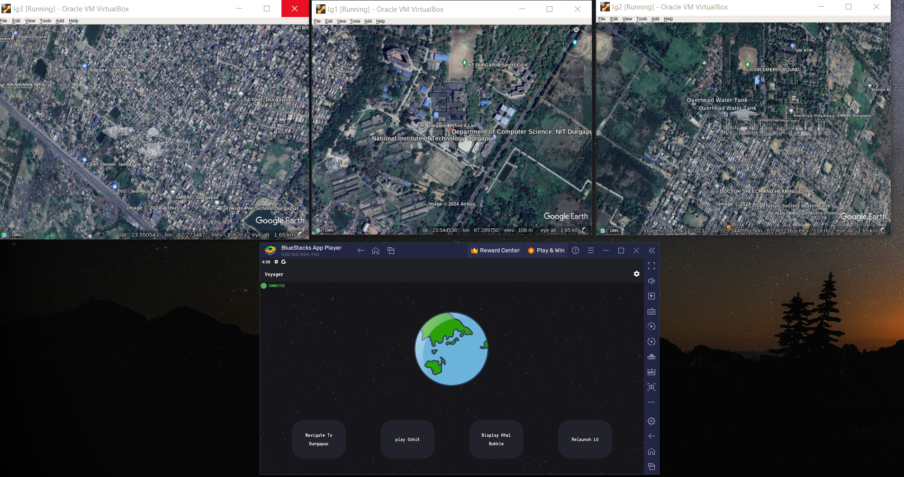Tap the Relaunch LG button
The image size is (904, 477).
click(x=585, y=439)
